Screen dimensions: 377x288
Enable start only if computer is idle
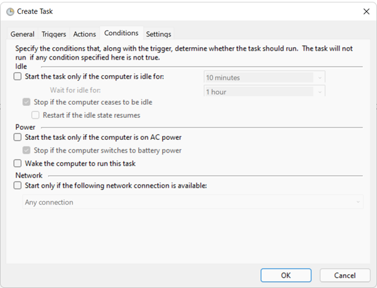click(18, 77)
